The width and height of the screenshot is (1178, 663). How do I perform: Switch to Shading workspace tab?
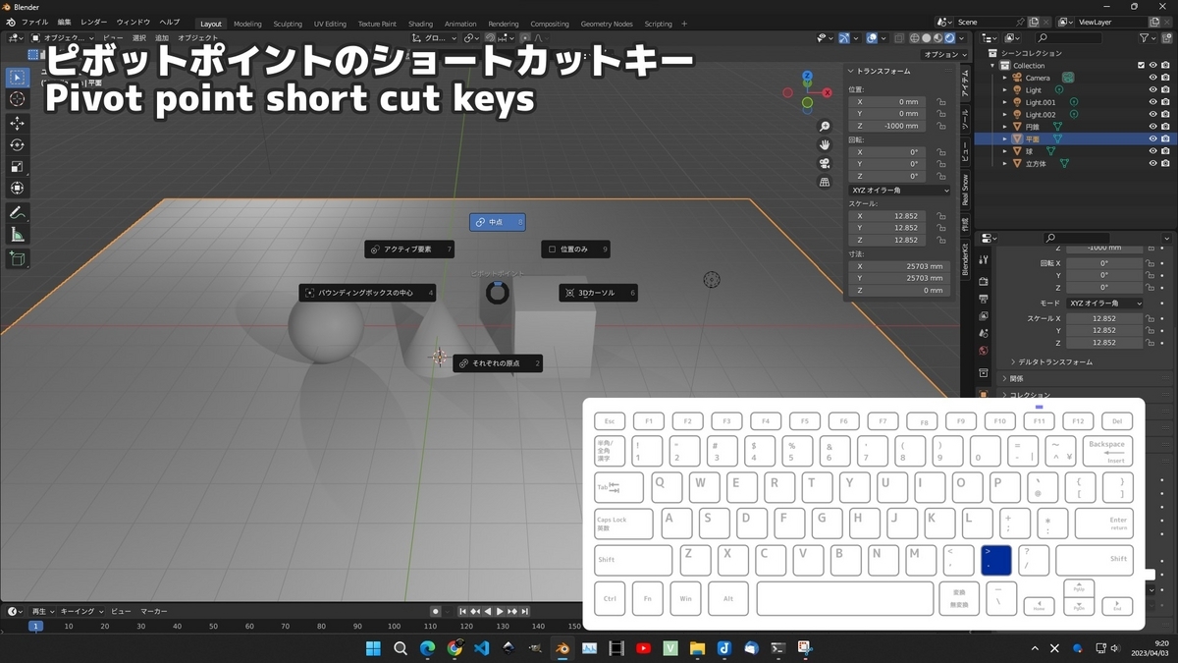pyautogui.click(x=420, y=24)
